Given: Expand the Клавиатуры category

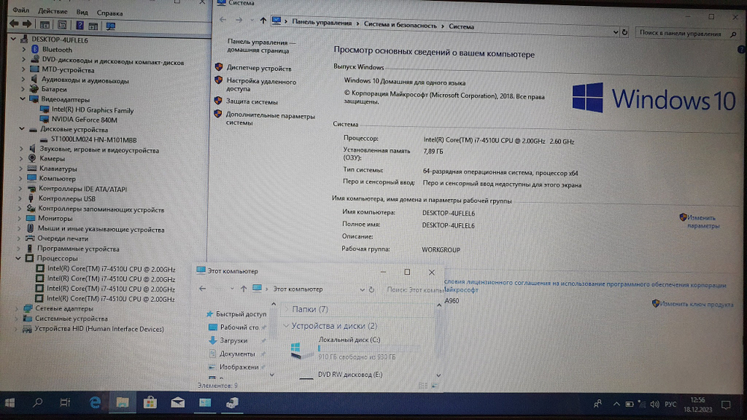Looking at the screenshot, I should point(21,169).
